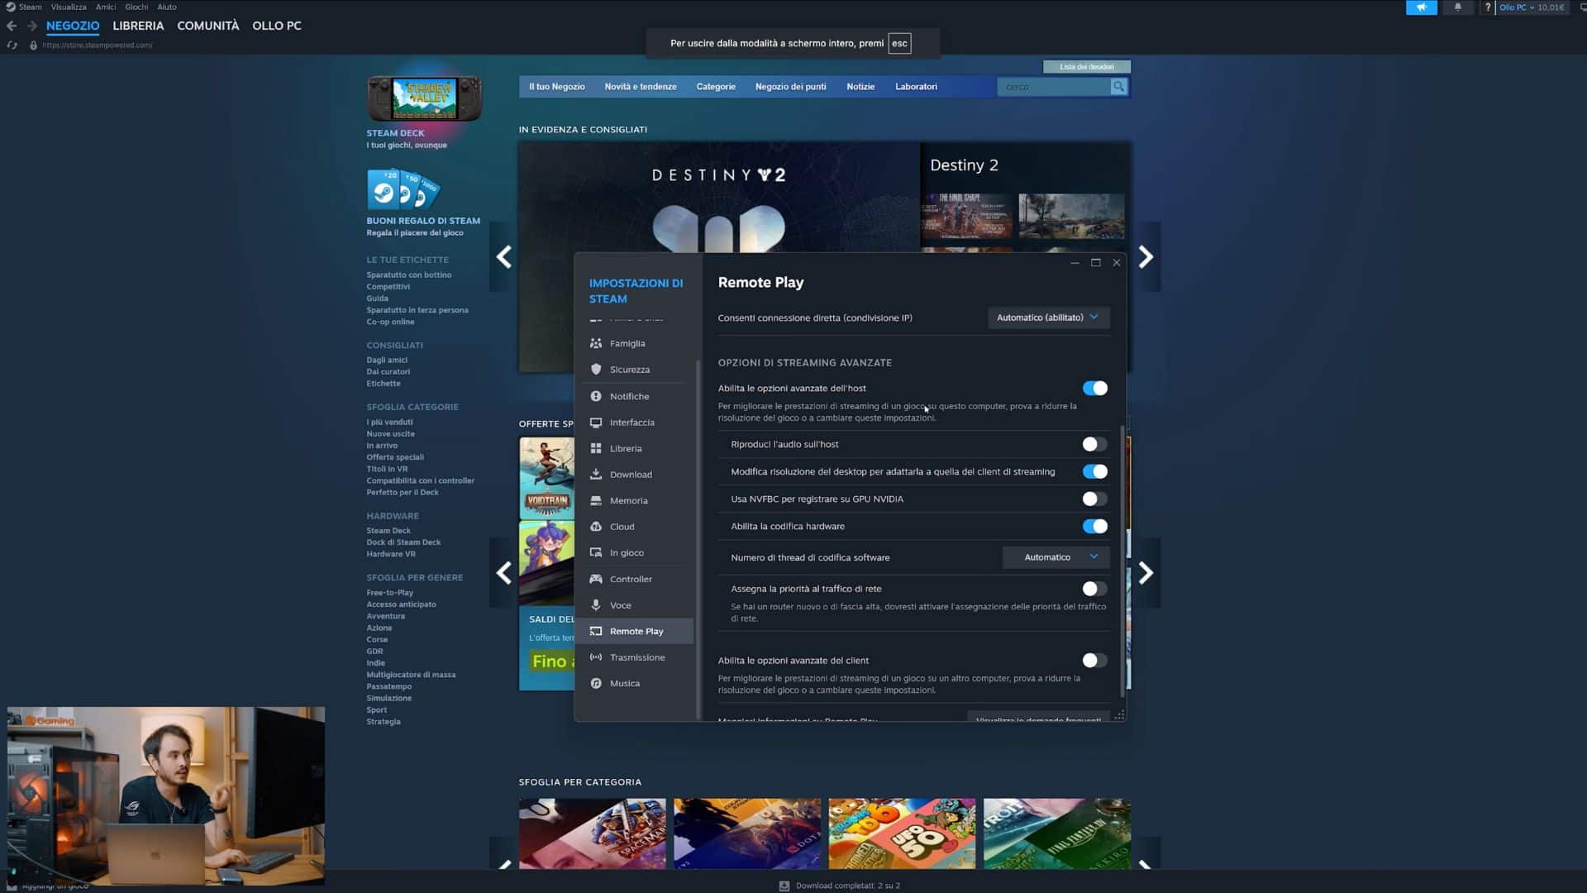This screenshot has height=893, width=1587.
Task: Open the Giochi menu
Action: click(x=136, y=7)
